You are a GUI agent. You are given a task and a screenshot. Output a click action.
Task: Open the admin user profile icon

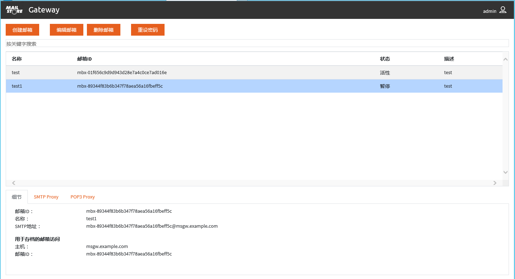[x=503, y=10]
